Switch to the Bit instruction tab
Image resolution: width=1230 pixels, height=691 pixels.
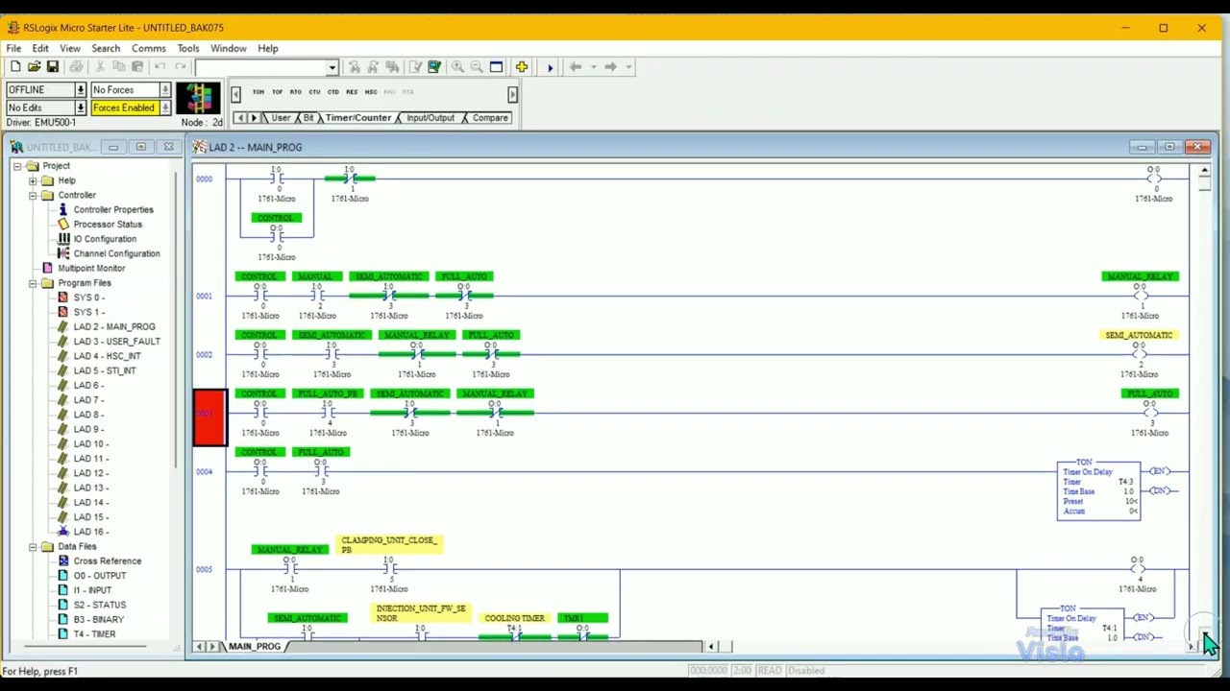pyautogui.click(x=308, y=118)
